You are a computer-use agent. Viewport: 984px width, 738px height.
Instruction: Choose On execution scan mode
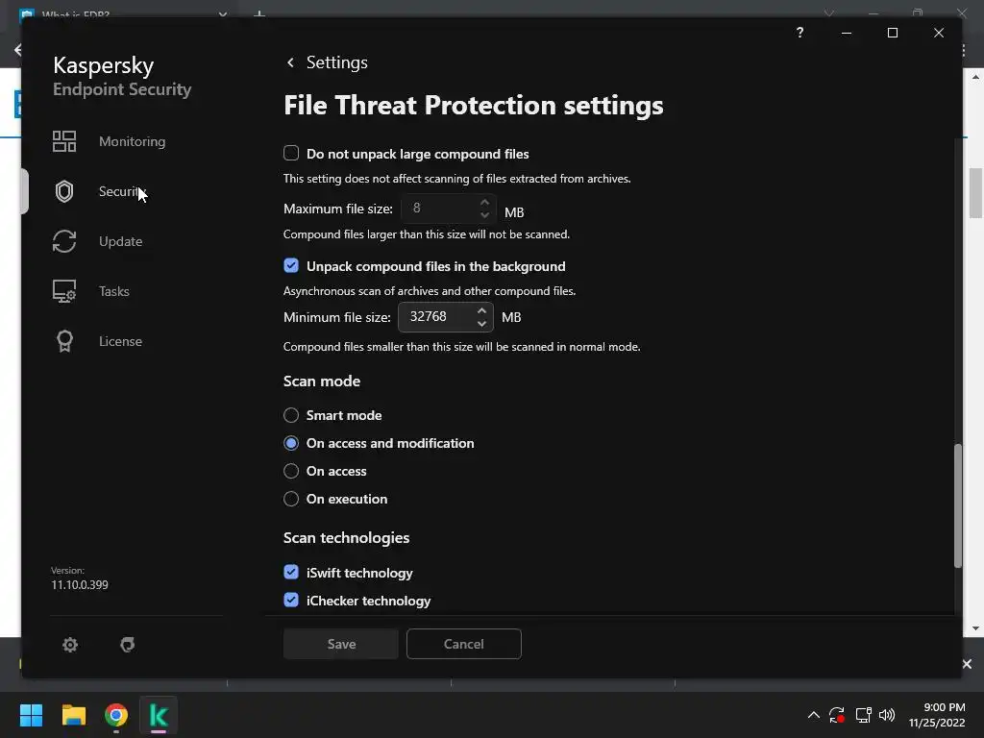pyautogui.click(x=291, y=499)
